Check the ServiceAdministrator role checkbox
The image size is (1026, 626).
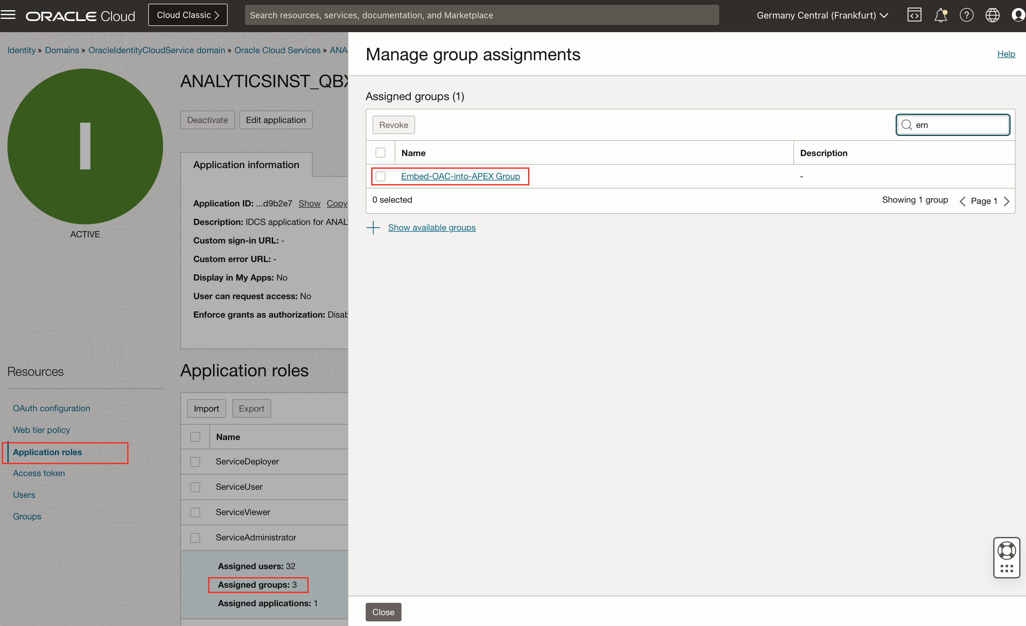(195, 538)
